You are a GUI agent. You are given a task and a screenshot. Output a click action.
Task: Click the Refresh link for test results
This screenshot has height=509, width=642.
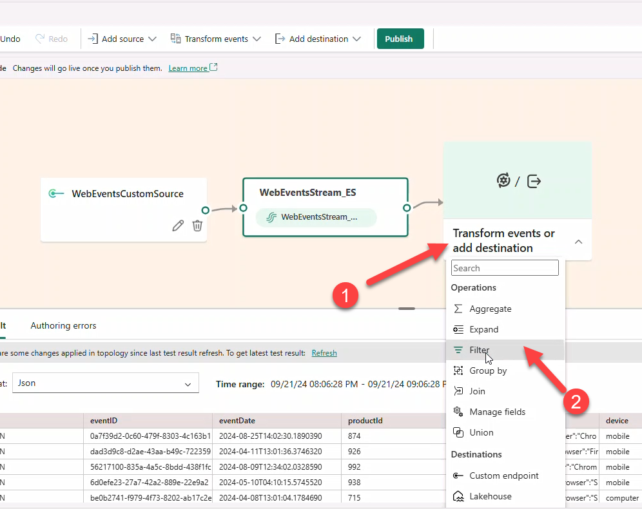[324, 353]
